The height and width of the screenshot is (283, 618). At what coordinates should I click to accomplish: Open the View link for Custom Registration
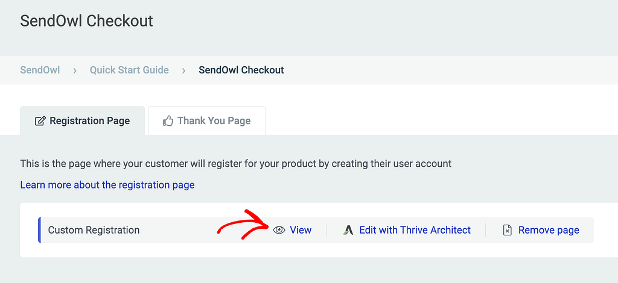click(301, 230)
